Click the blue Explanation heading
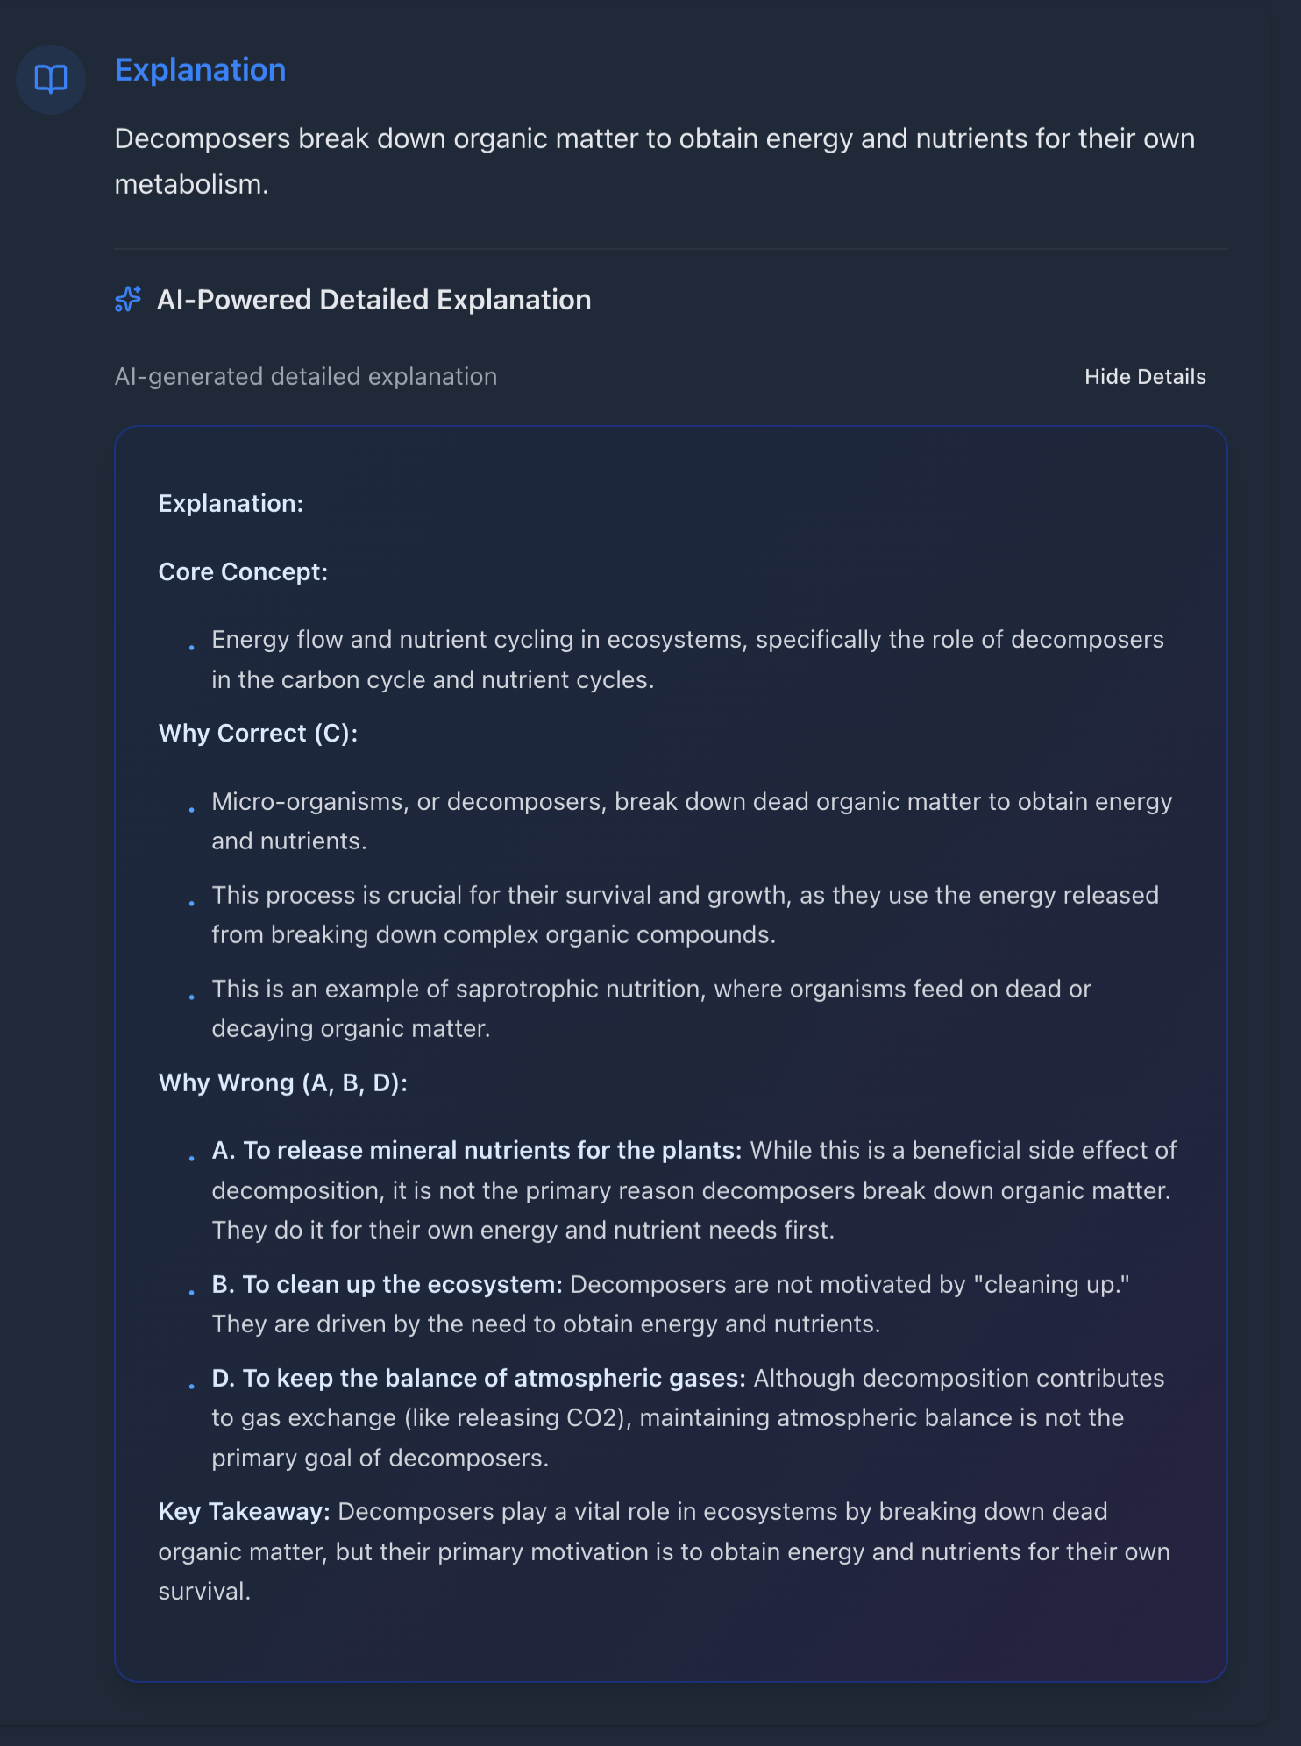Viewport: 1301px width, 1746px height. tap(200, 70)
